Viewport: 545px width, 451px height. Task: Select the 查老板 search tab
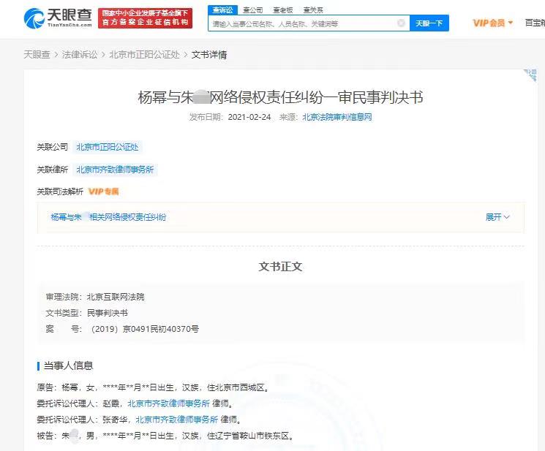282,10
